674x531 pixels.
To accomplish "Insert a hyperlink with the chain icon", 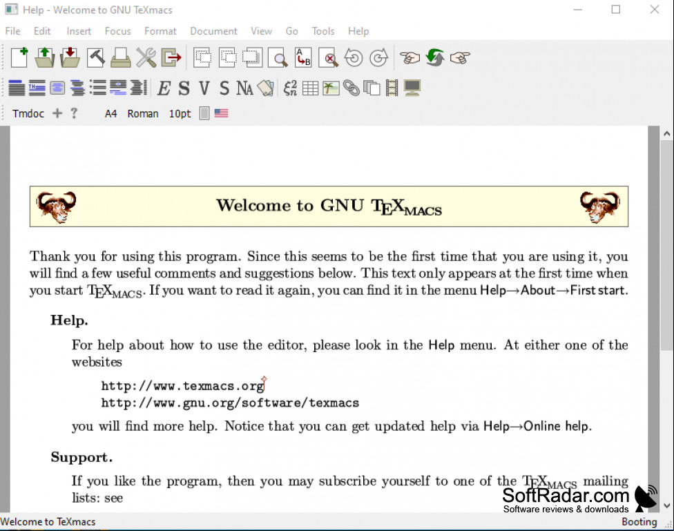I will point(352,88).
